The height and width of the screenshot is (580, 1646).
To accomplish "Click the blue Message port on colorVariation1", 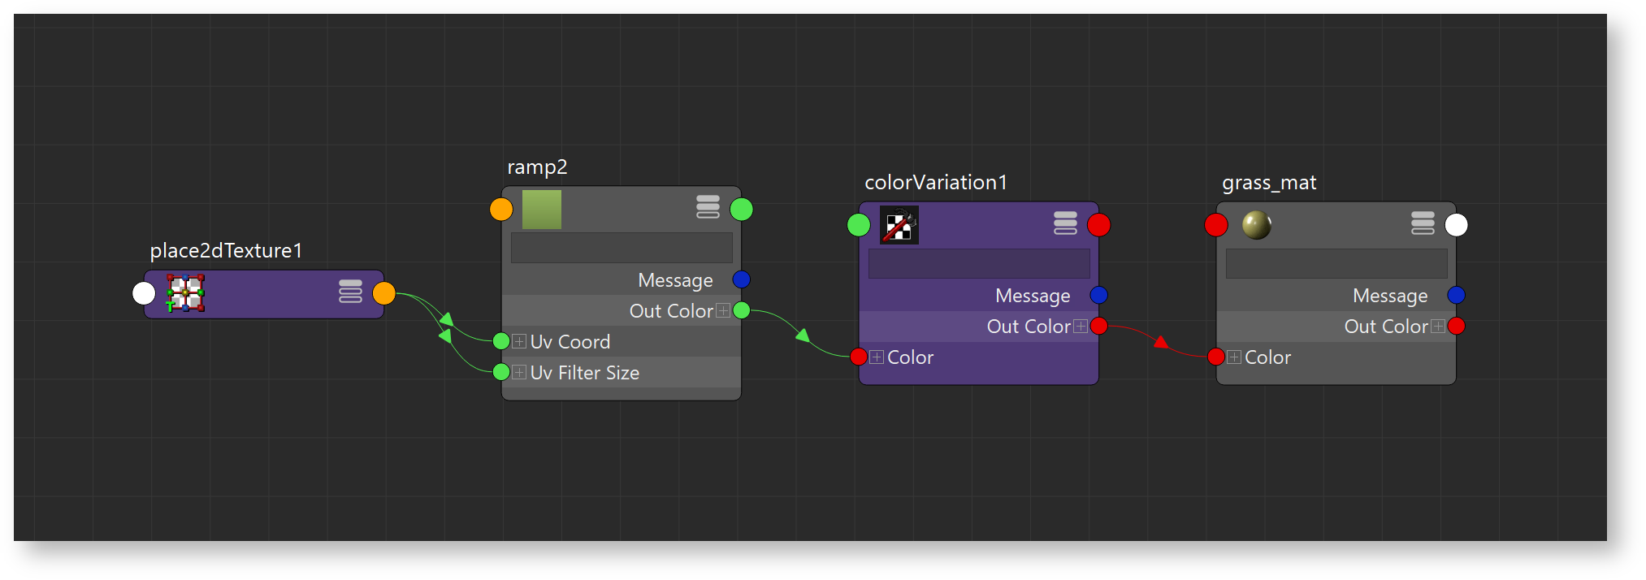I will 1098,295.
